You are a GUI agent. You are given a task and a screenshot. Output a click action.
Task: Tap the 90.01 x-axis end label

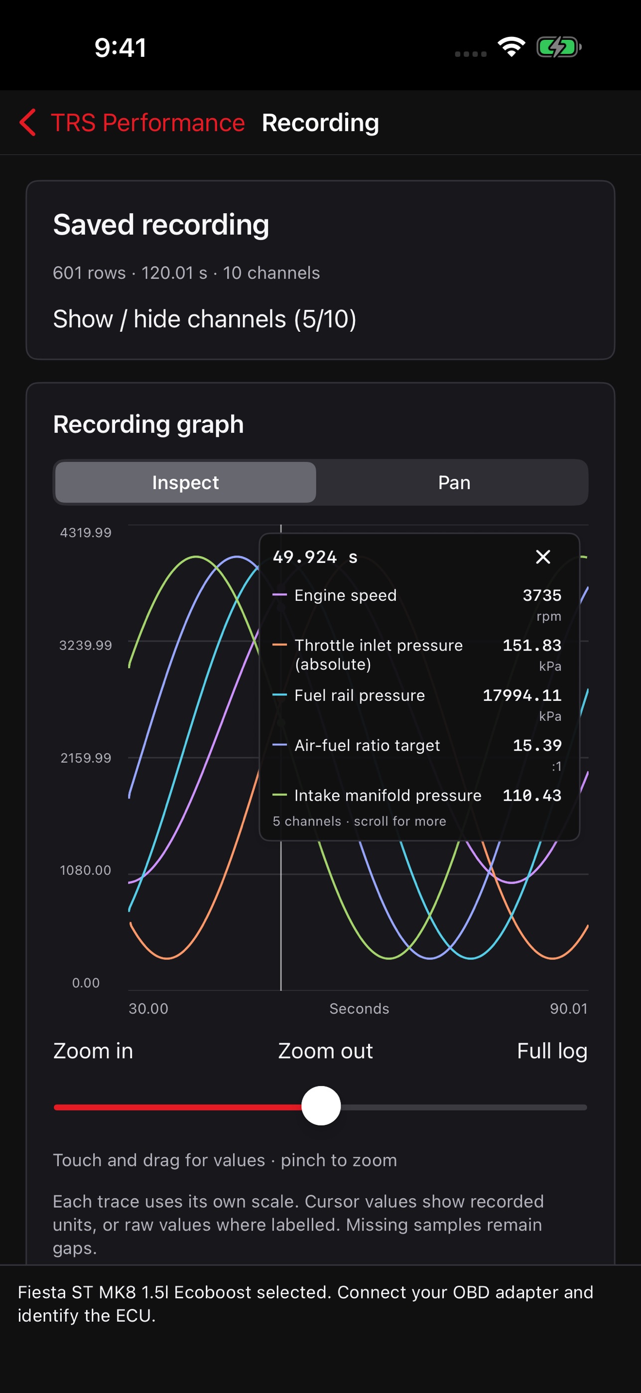569,1008
